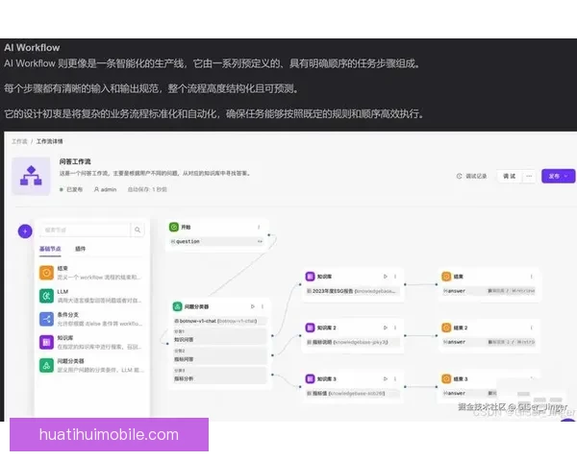Open 调试记录 debug history
Image resolution: width=577 pixels, height=461 pixels.
tap(472, 176)
